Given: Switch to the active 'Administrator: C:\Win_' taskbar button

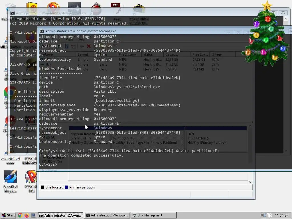Looking at the screenshot, I should (x=61, y=216).
